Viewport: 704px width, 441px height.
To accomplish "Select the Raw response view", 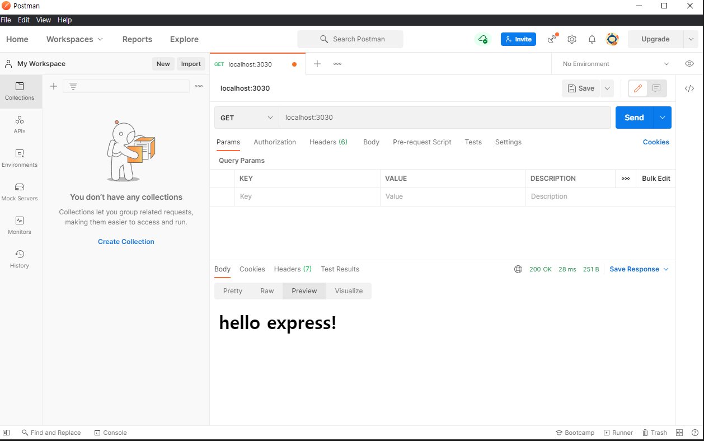I will pyautogui.click(x=267, y=291).
